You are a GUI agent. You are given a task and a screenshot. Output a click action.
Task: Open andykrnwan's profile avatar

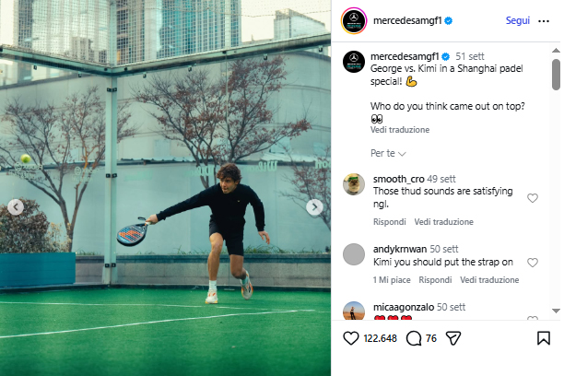click(353, 253)
